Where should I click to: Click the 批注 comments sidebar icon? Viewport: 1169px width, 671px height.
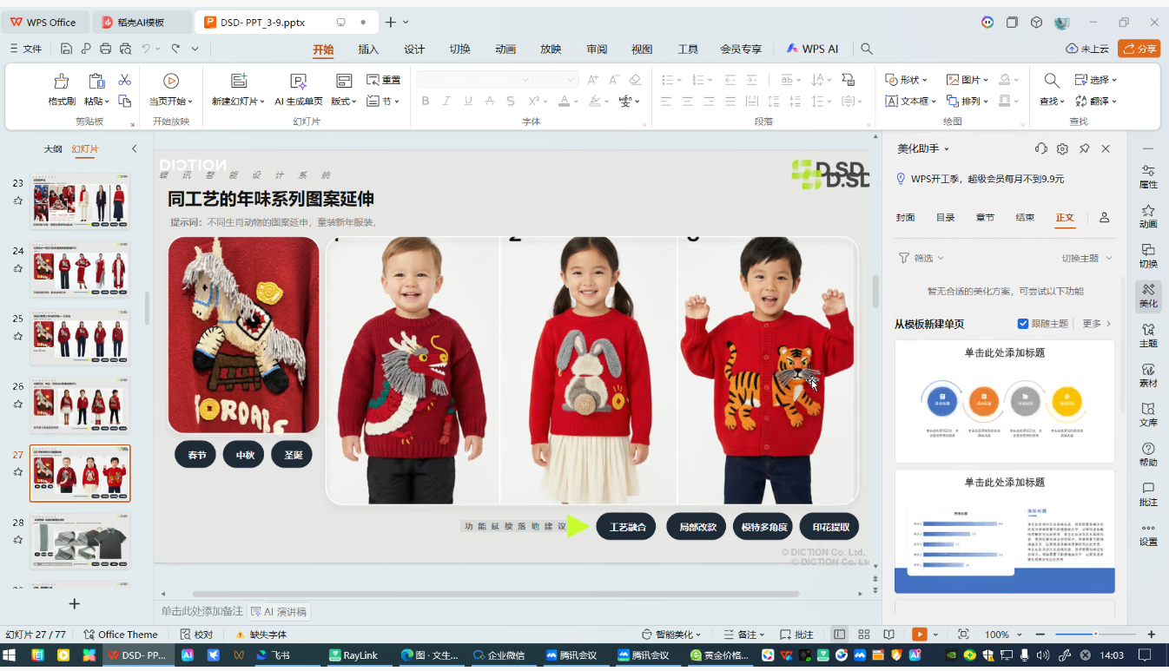[x=1148, y=493]
